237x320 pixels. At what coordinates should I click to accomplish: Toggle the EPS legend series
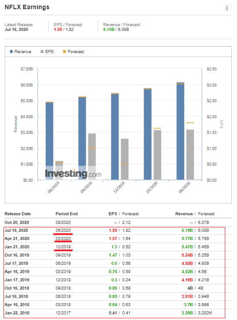[x=47, y=52]
